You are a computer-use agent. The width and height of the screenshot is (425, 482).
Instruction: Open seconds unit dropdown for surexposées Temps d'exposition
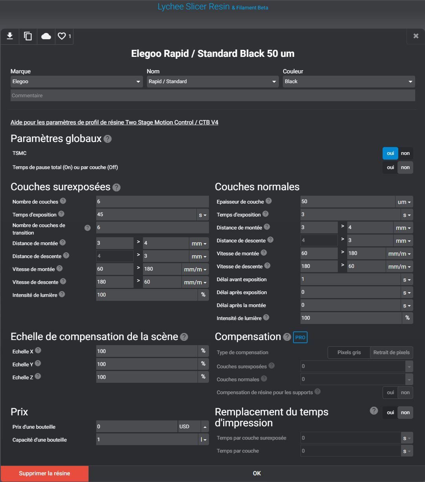click(203, 215)
